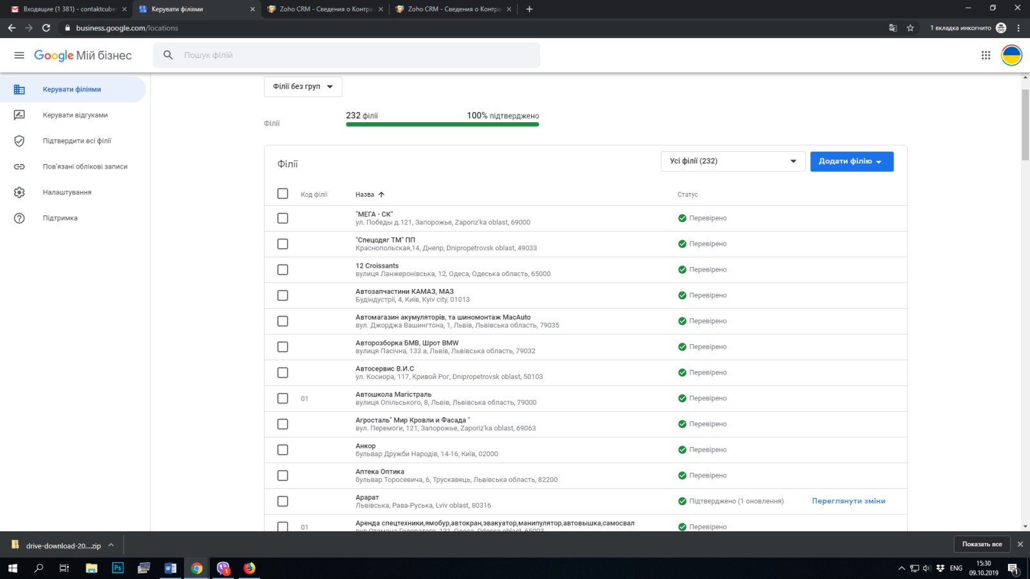Viewport: 1030px width, 579px height.
Task: Click the Керувати відгуками reviews icon
Action: [x=19, y=115]
